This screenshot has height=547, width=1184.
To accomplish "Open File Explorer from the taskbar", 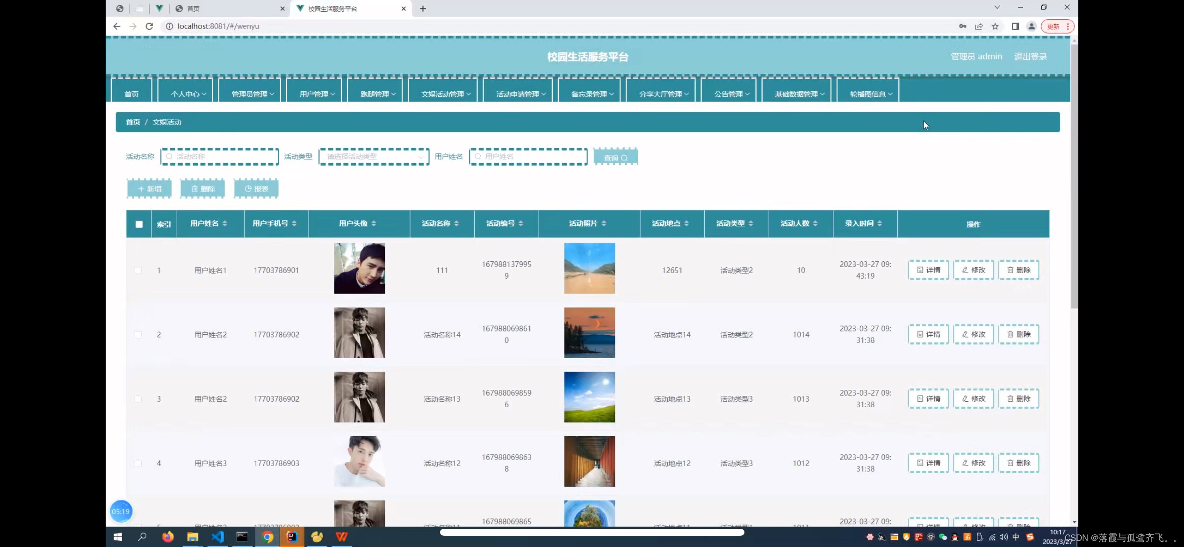I will point(193,537).
